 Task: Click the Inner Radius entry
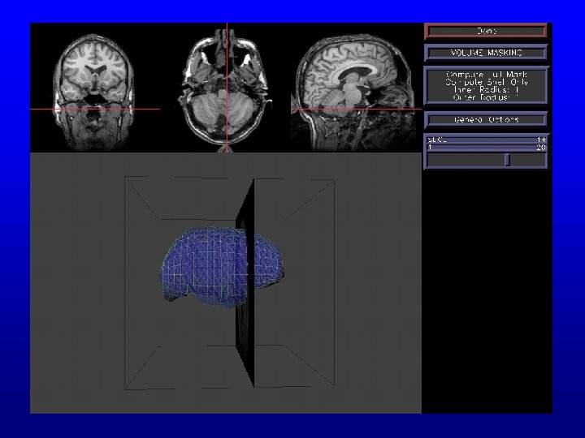(486, 90)
